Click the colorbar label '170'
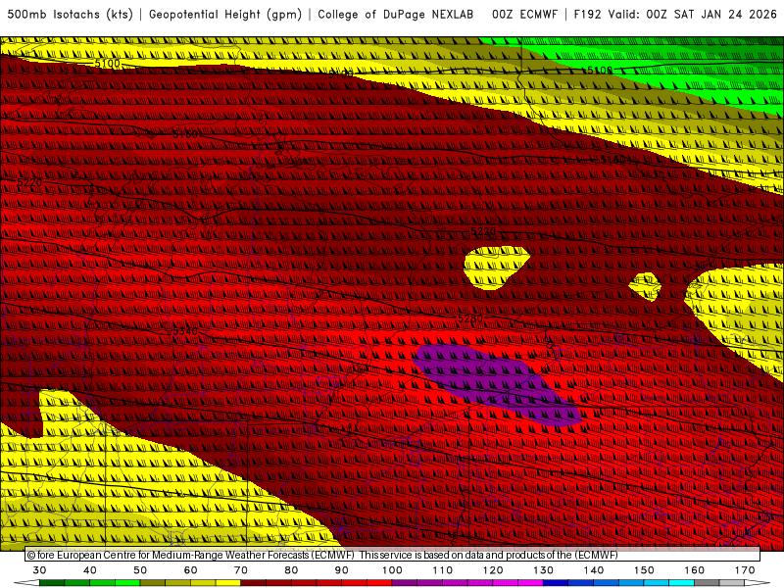 [x=745, y=570]
